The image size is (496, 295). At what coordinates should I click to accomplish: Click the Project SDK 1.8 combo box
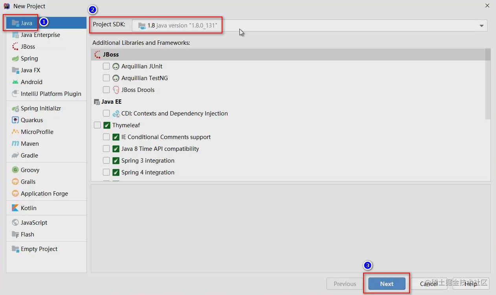309,26
